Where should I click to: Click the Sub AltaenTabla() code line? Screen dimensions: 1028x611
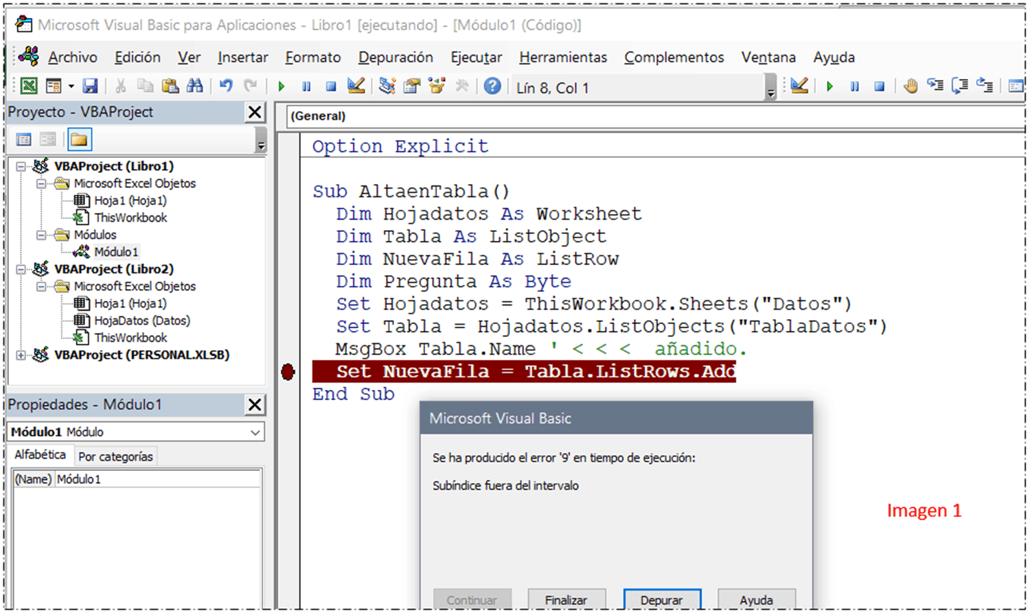(411, 192)
